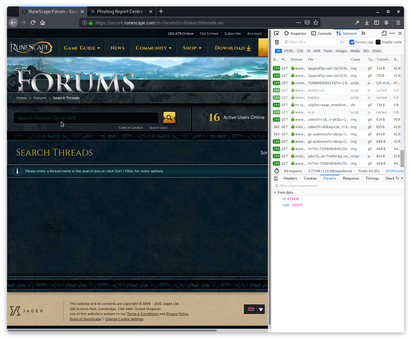
Task: Show hidden details tabs dropdown arrow
Action: pyautogui.click(x=402, y=178)
